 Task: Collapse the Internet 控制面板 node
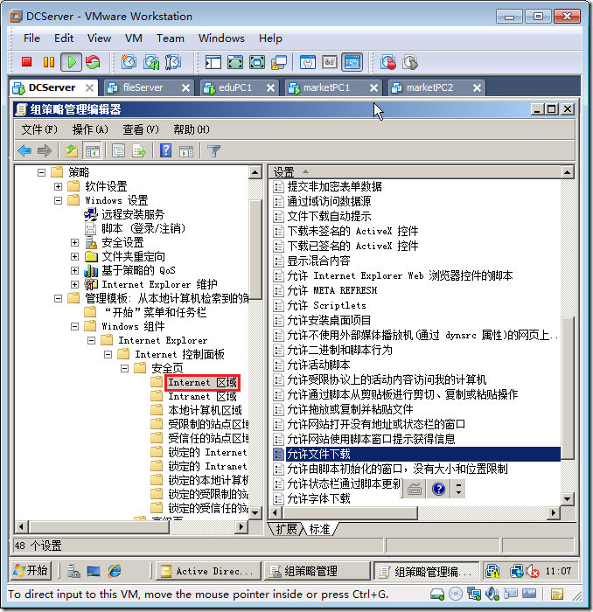[x=108, y=354]
